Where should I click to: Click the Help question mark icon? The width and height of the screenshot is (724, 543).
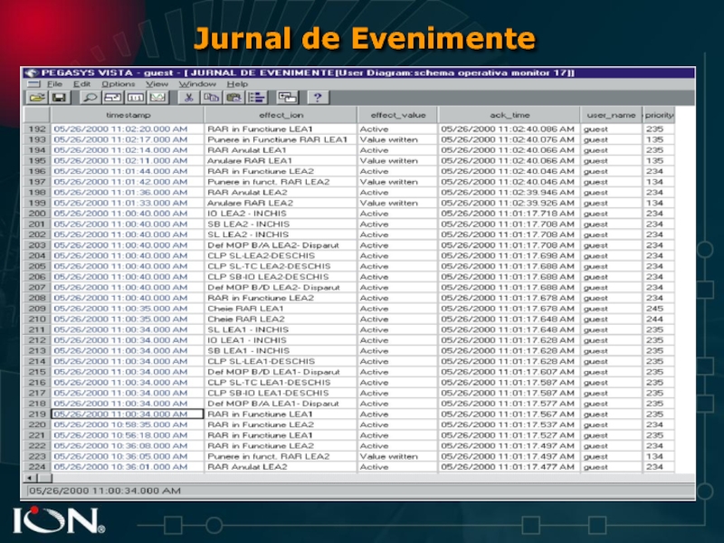318,98
